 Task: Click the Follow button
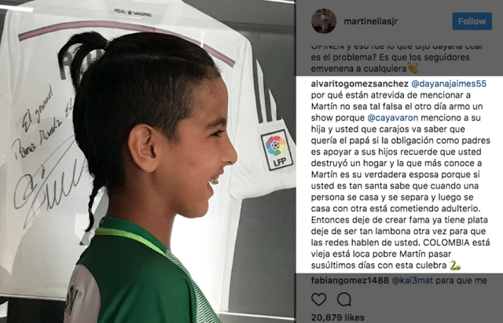click(x=472, y=21)
